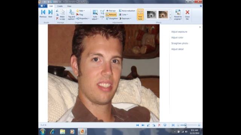Viewport: 241px width, 135px height.
Task: Toggle Fine tune panel
Action: click(140, 15)
